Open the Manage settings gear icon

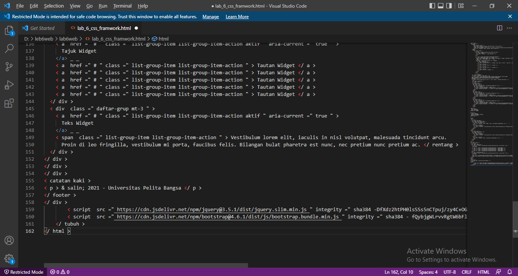9,258
